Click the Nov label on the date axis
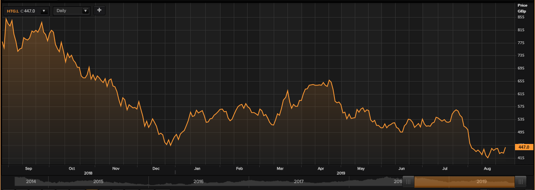535x190 pixels. click(116, 169)
